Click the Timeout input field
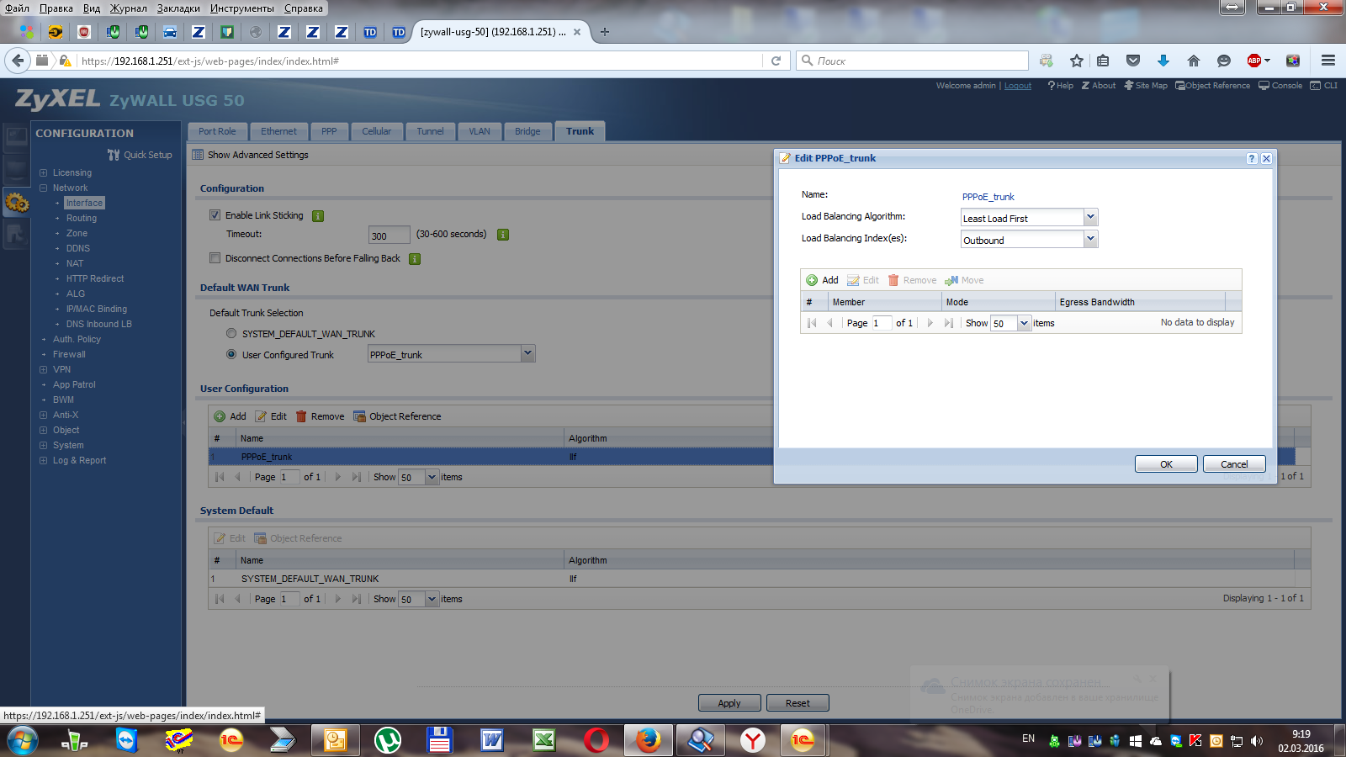Image resolution: width=1346 pixels, height=757 pixels. click(389, 236)
